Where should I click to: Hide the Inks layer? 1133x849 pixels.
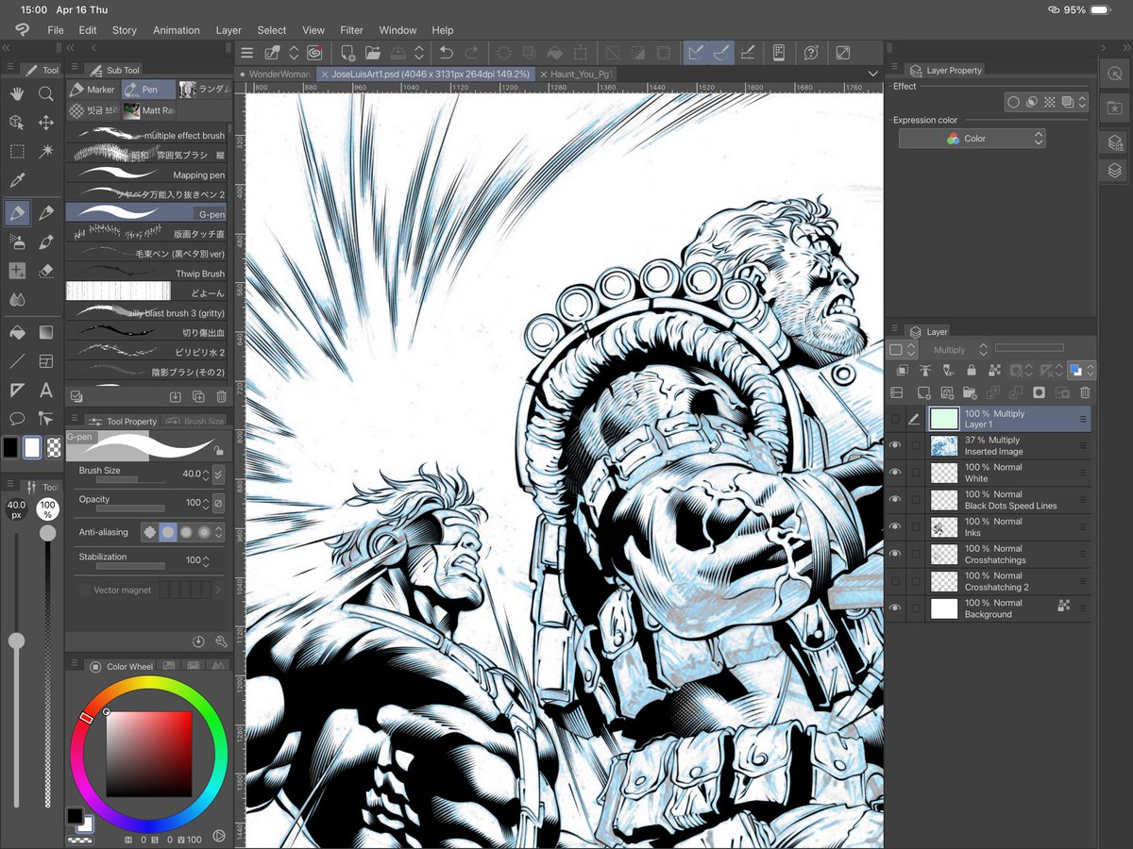[895, 526]
